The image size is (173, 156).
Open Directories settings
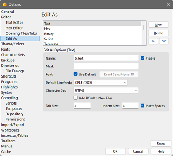(10, 66)
